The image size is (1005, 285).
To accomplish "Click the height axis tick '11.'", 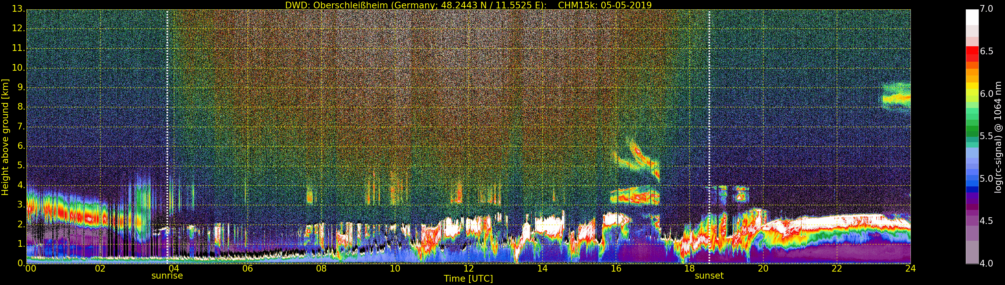I will (x=19, y=48).
